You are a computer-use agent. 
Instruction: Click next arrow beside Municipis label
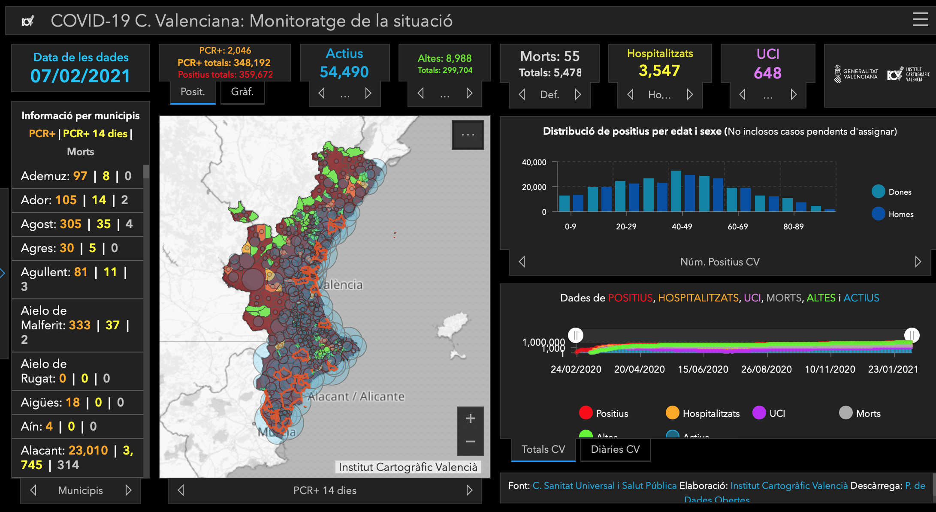pyautogui.click(x=128, y=490)
